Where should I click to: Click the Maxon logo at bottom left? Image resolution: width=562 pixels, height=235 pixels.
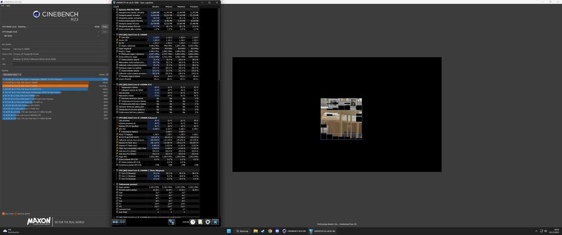click(x=39, y=222)
